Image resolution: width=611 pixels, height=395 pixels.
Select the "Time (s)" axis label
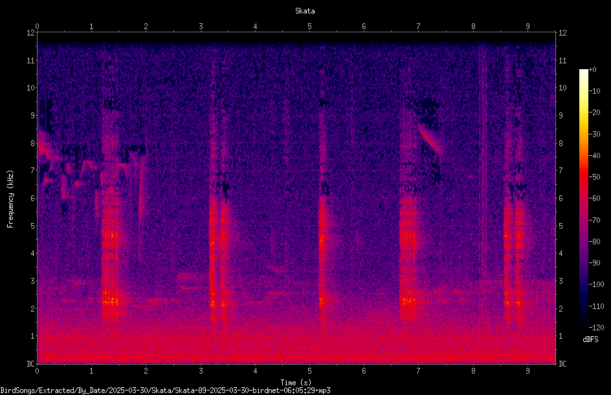click(296, 383)
